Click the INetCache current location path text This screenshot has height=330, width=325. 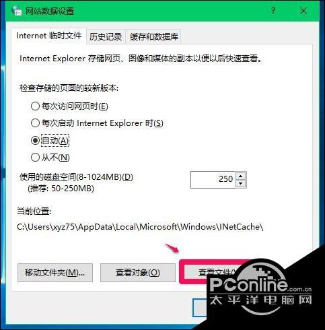pyautogui.click(x=140, y=227)
